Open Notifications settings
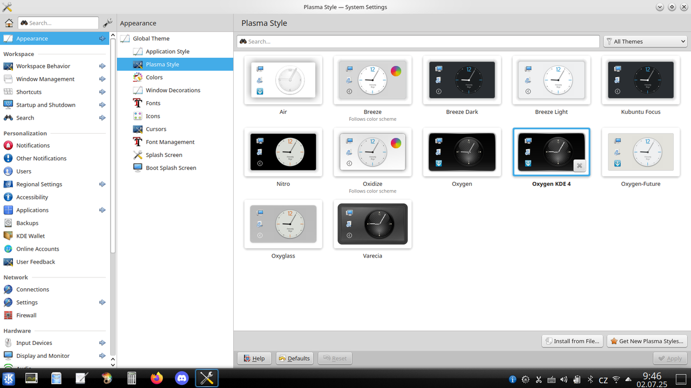Screen dimensions: 691x388 55,145
